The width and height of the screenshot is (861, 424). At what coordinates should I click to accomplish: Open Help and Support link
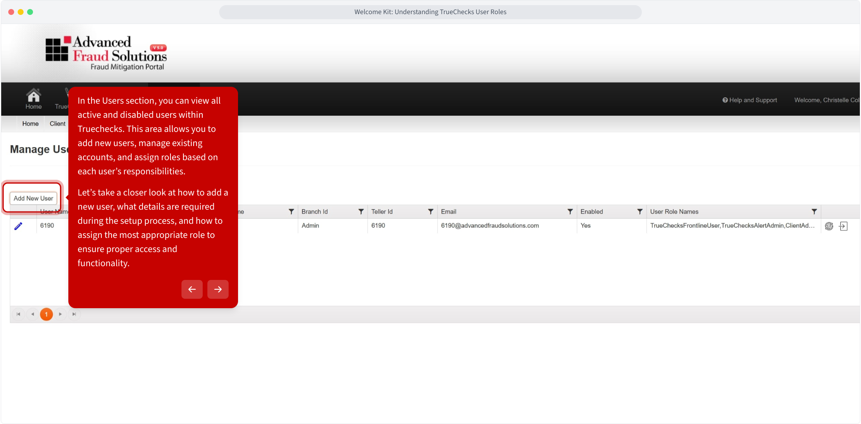click(x=749, y=100)
